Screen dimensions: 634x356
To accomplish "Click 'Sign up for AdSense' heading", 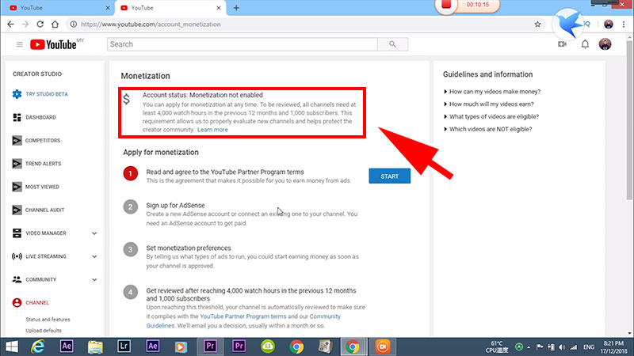I will coord(175,206).
